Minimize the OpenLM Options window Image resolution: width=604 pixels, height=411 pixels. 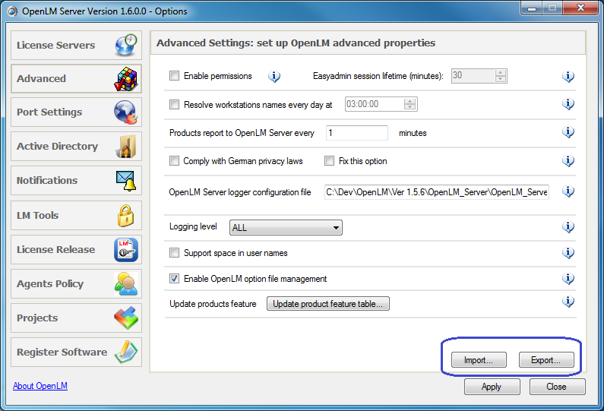(532, 8)
